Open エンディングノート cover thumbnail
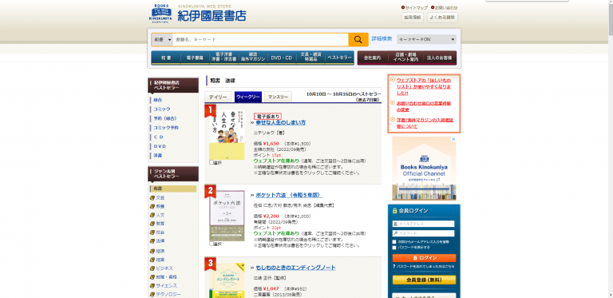The image size is (613, 298). (227, 280)
